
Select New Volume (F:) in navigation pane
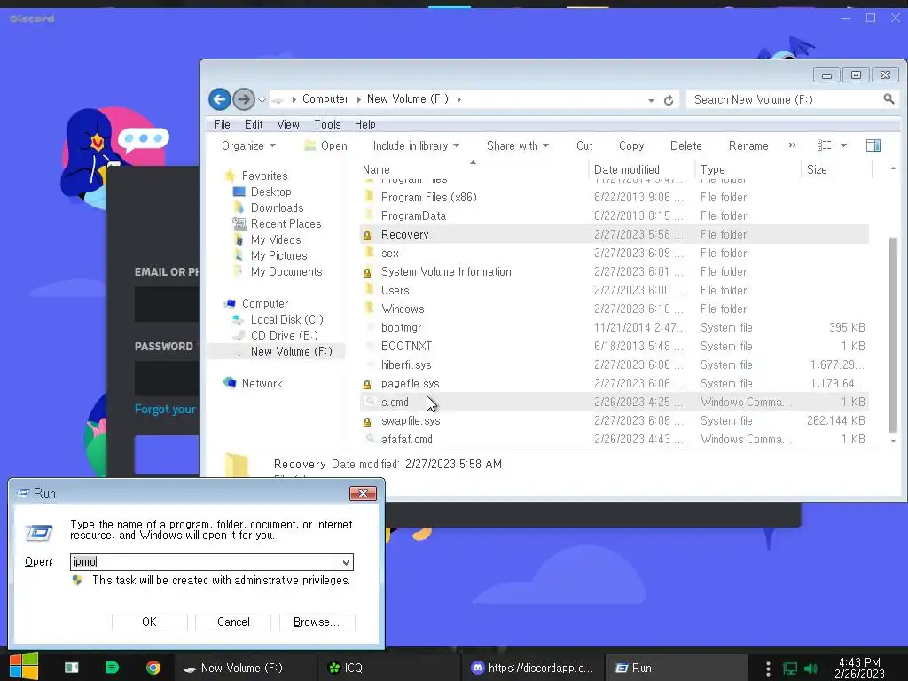(x=291, y=351)
